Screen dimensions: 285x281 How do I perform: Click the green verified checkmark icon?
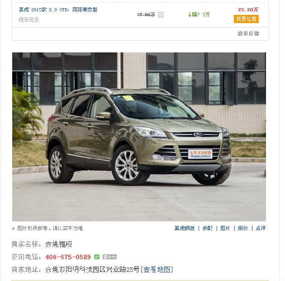(x=97, y=257)
